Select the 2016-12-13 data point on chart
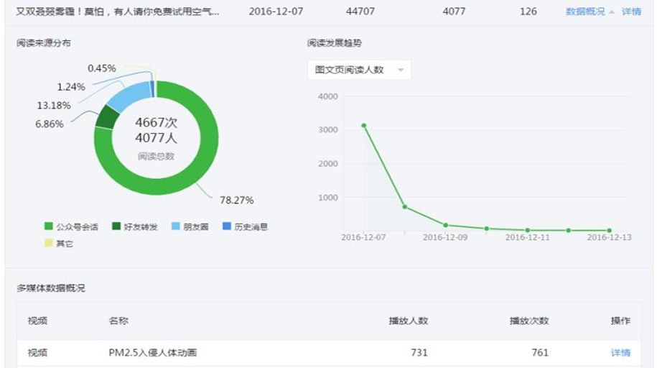657x368 pixels. [x=609, y=231]
